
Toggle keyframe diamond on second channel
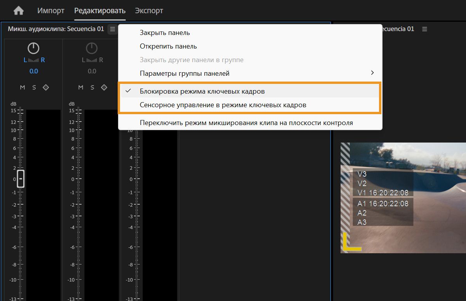(104, 87)
